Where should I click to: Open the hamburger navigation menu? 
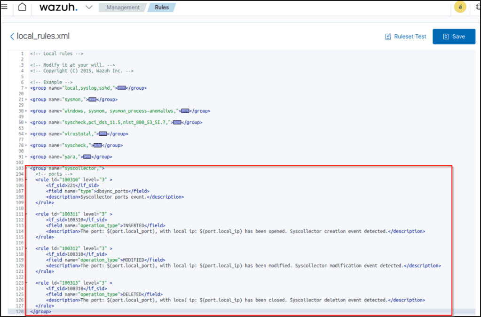pyautogui.click(x=4, y=7)
